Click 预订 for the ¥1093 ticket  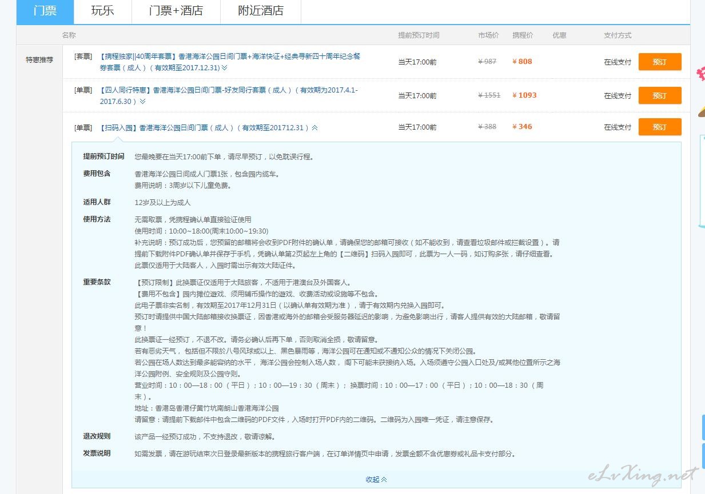(x=660, y=95)
